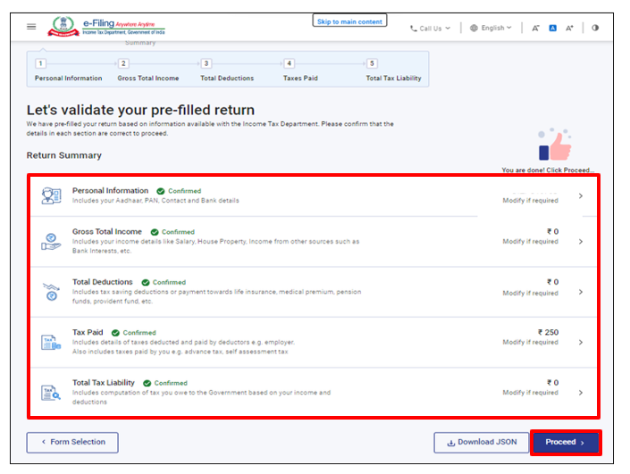This screenshot has height=474, width=630.
Task: Go back to Form Selection
Action: click(x=72, y=442)
